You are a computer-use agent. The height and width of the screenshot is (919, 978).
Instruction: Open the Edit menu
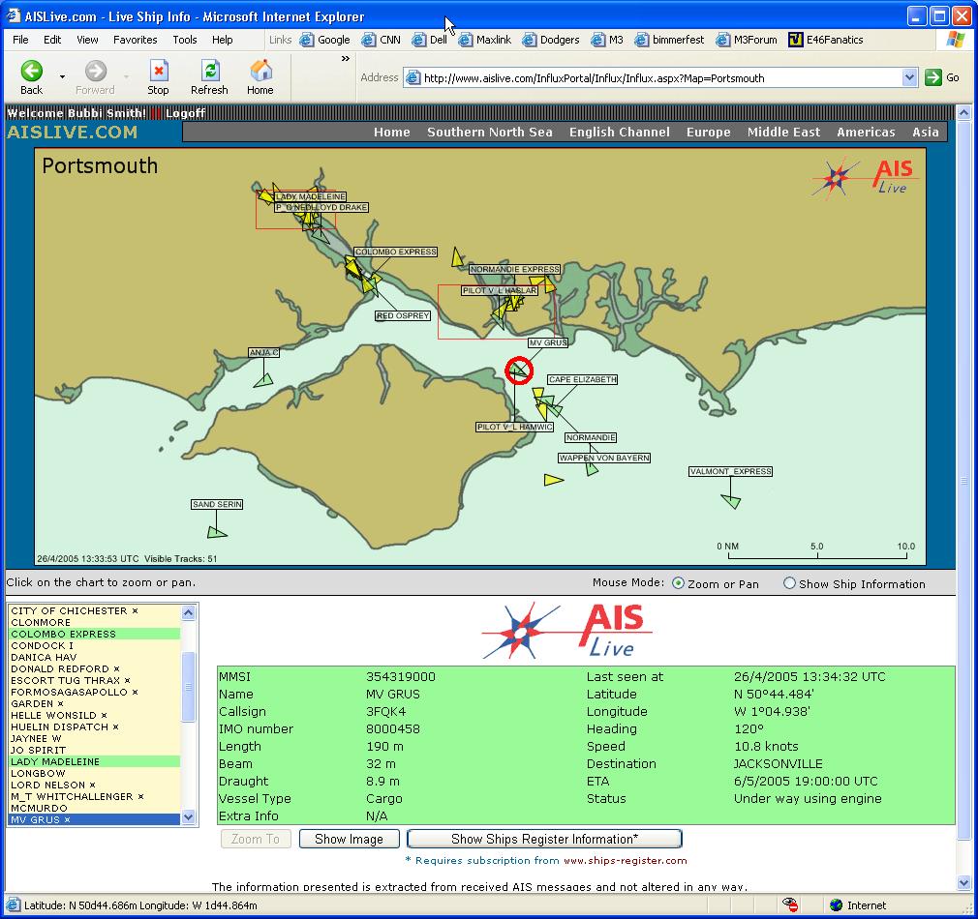point(52,40)
